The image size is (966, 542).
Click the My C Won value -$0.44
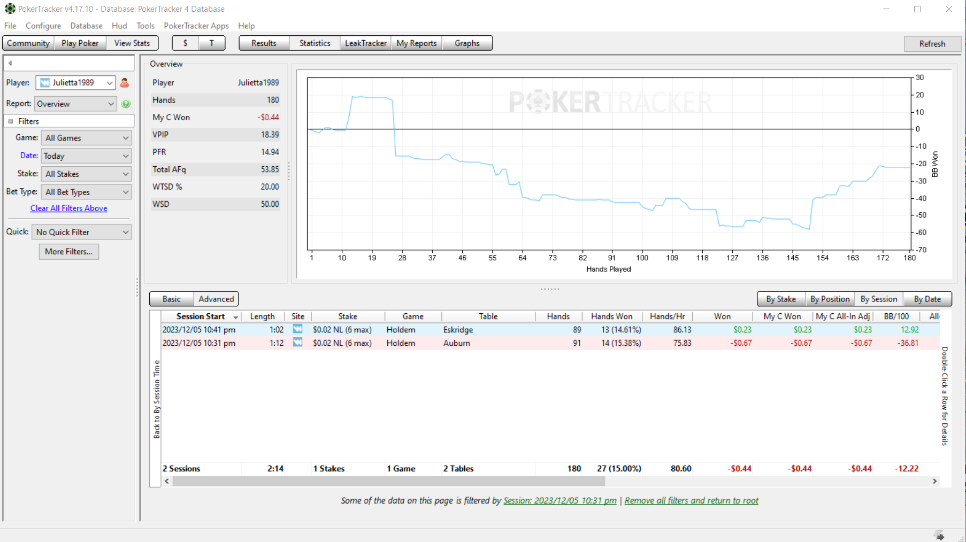point(268,117)
